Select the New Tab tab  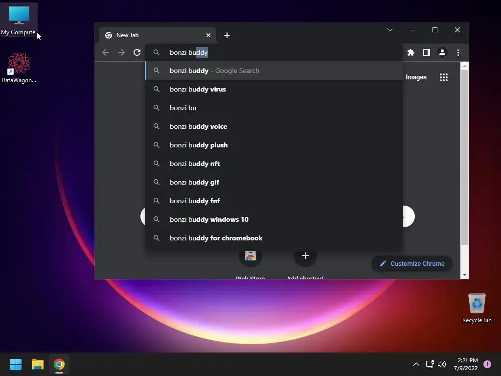pos(157,35)
